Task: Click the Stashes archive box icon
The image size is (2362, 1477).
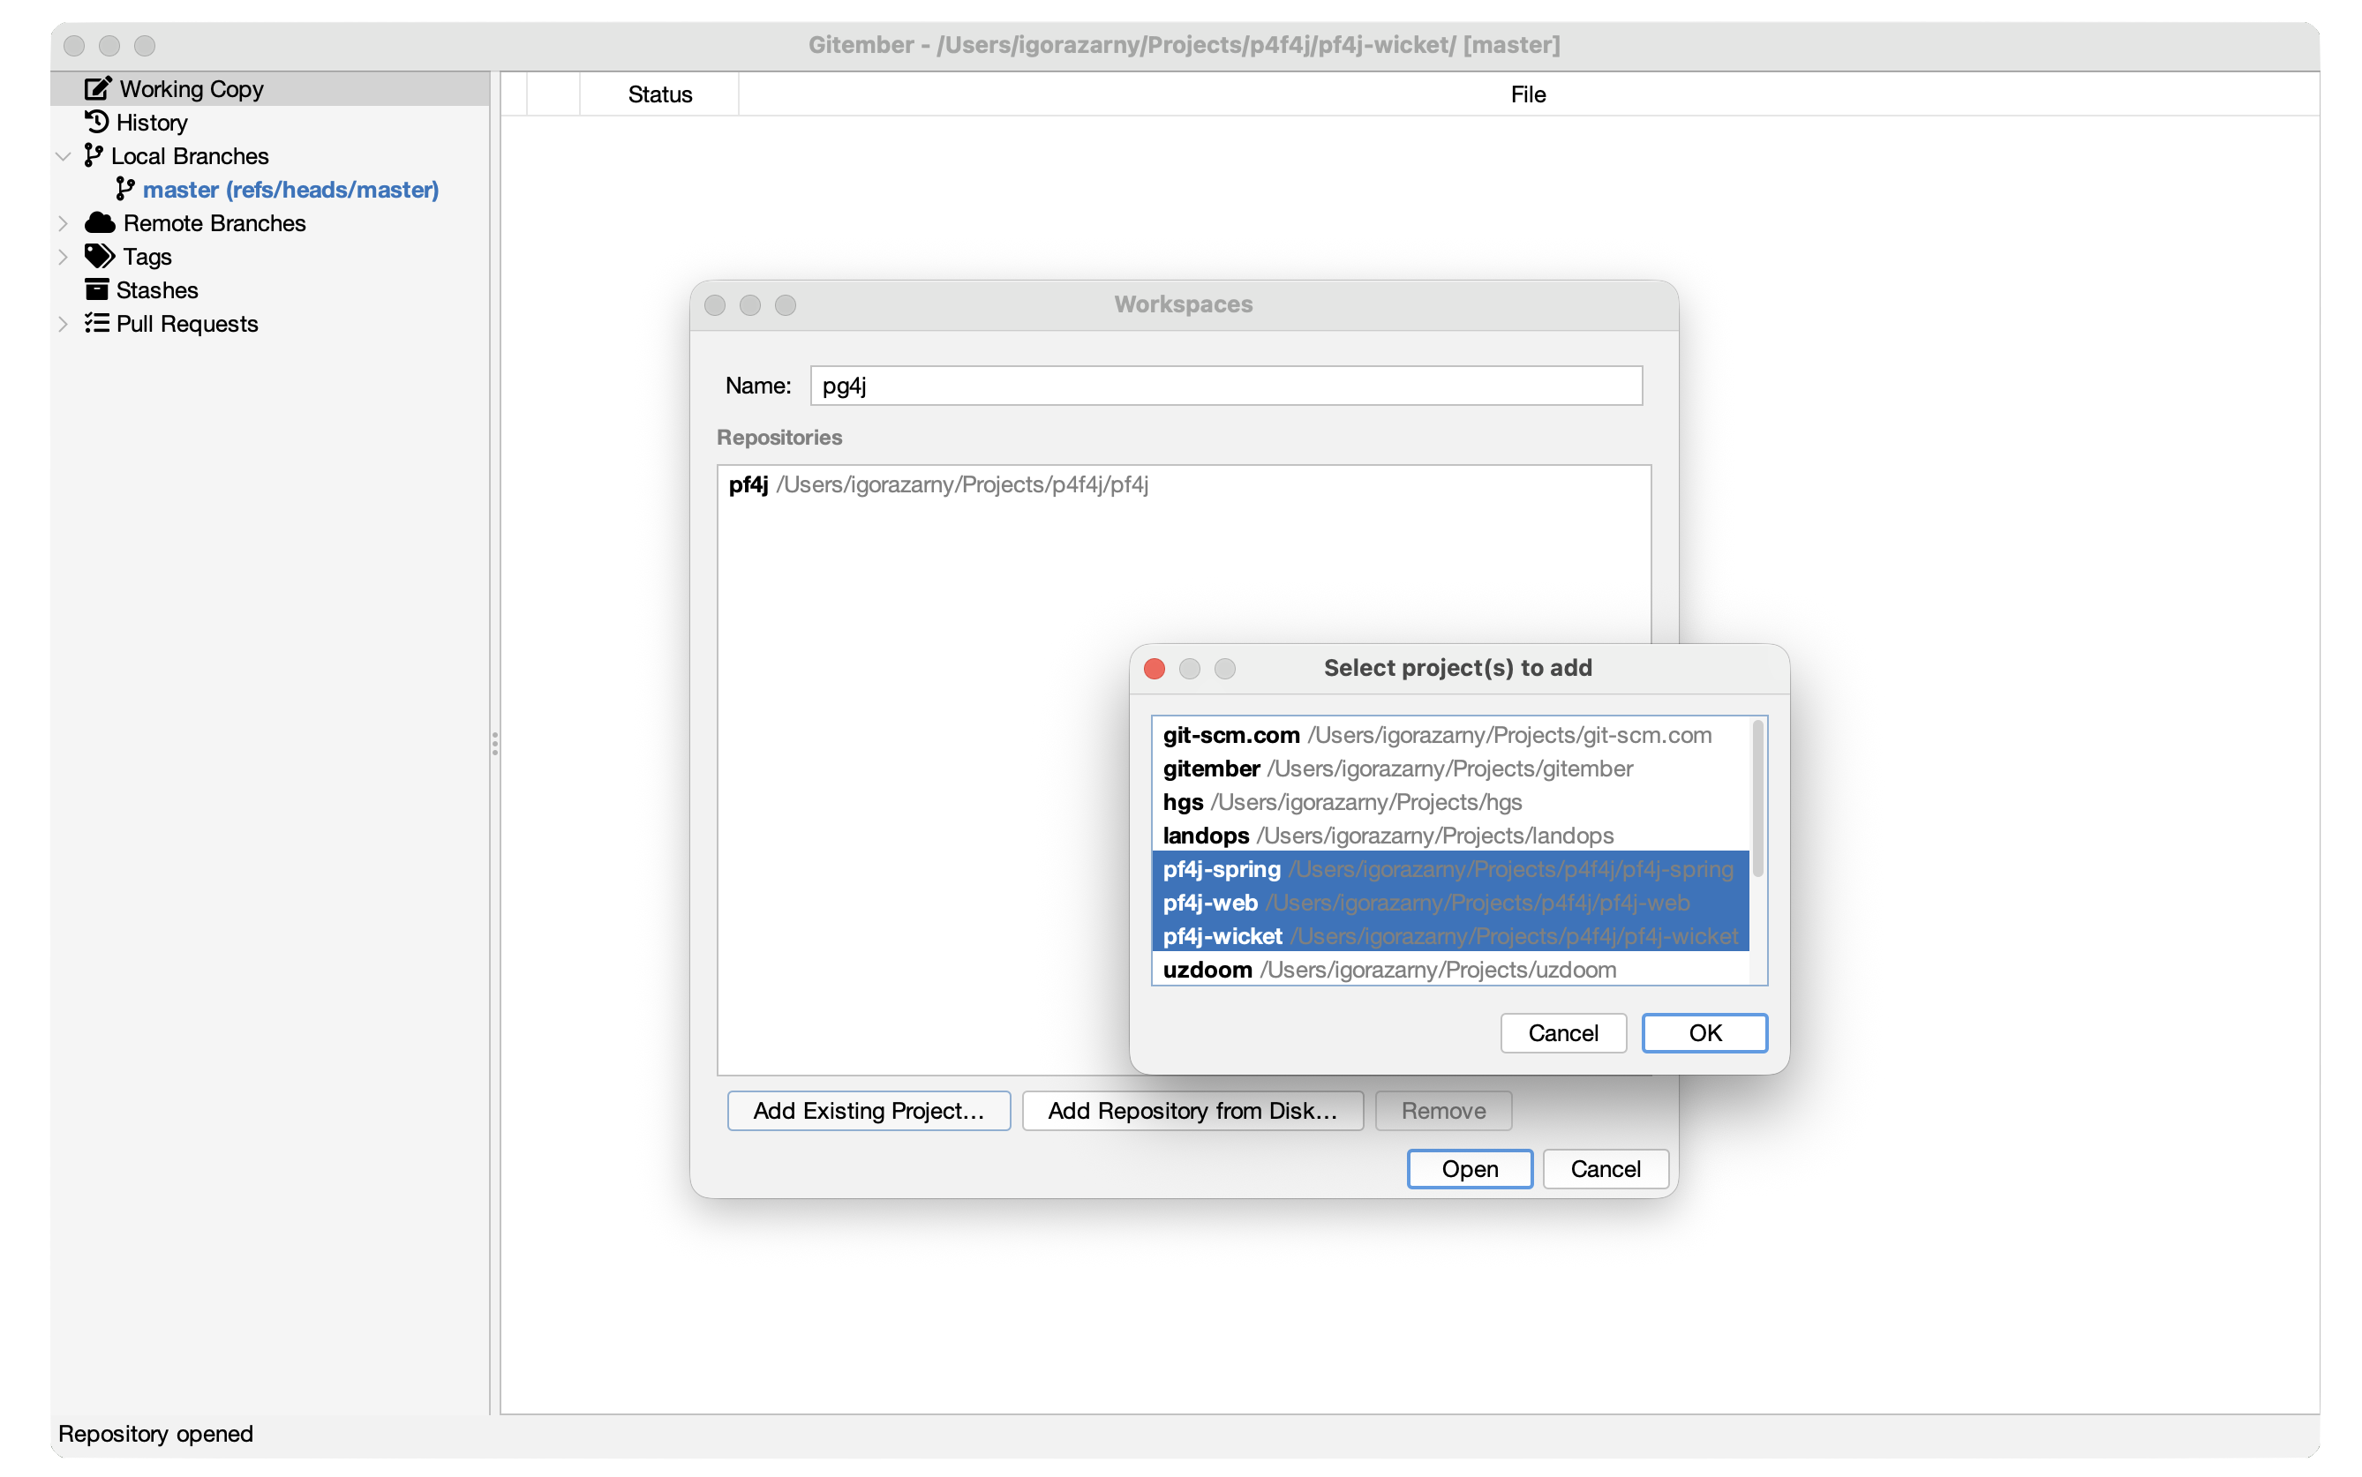Action: click(x=97, y=290)
